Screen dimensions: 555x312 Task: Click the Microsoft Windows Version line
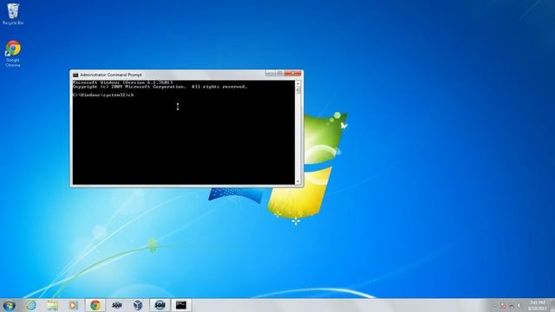[x=123, y=82]
